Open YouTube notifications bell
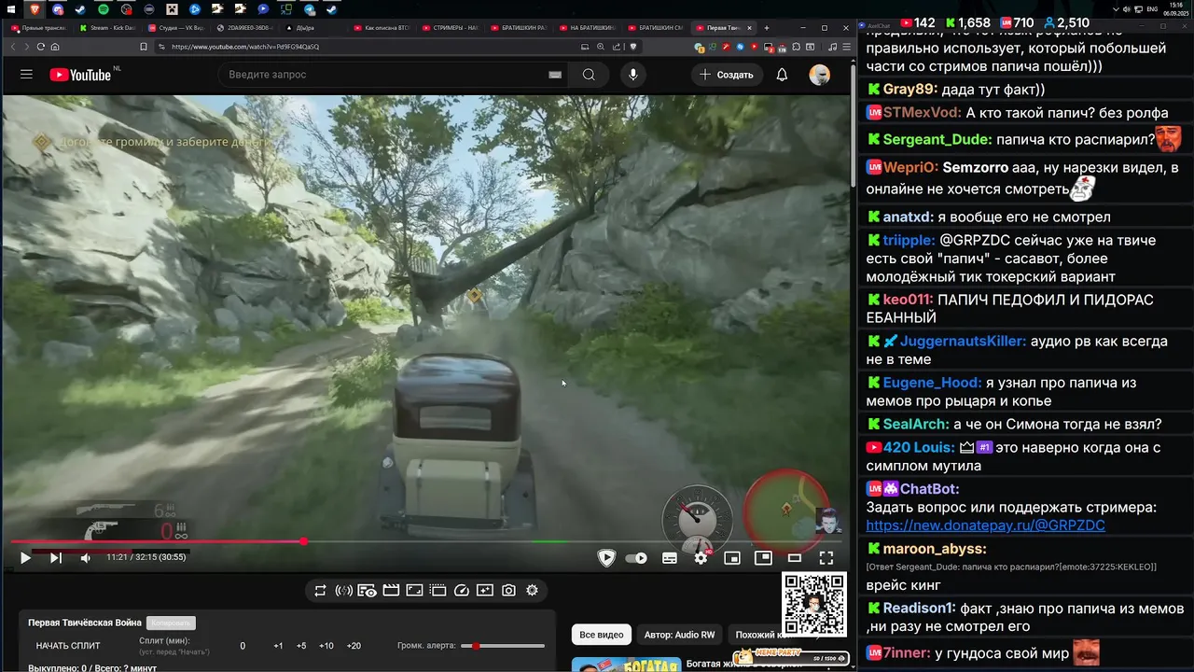This screenshot has width=1194, height=672. (782, 75)
